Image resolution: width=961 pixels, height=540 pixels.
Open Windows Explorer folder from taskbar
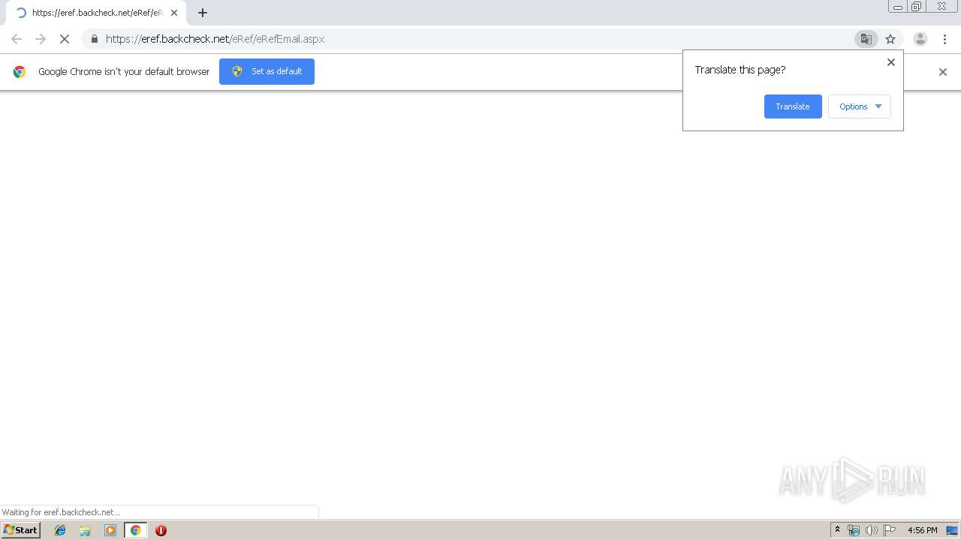(x=85, y=530)
